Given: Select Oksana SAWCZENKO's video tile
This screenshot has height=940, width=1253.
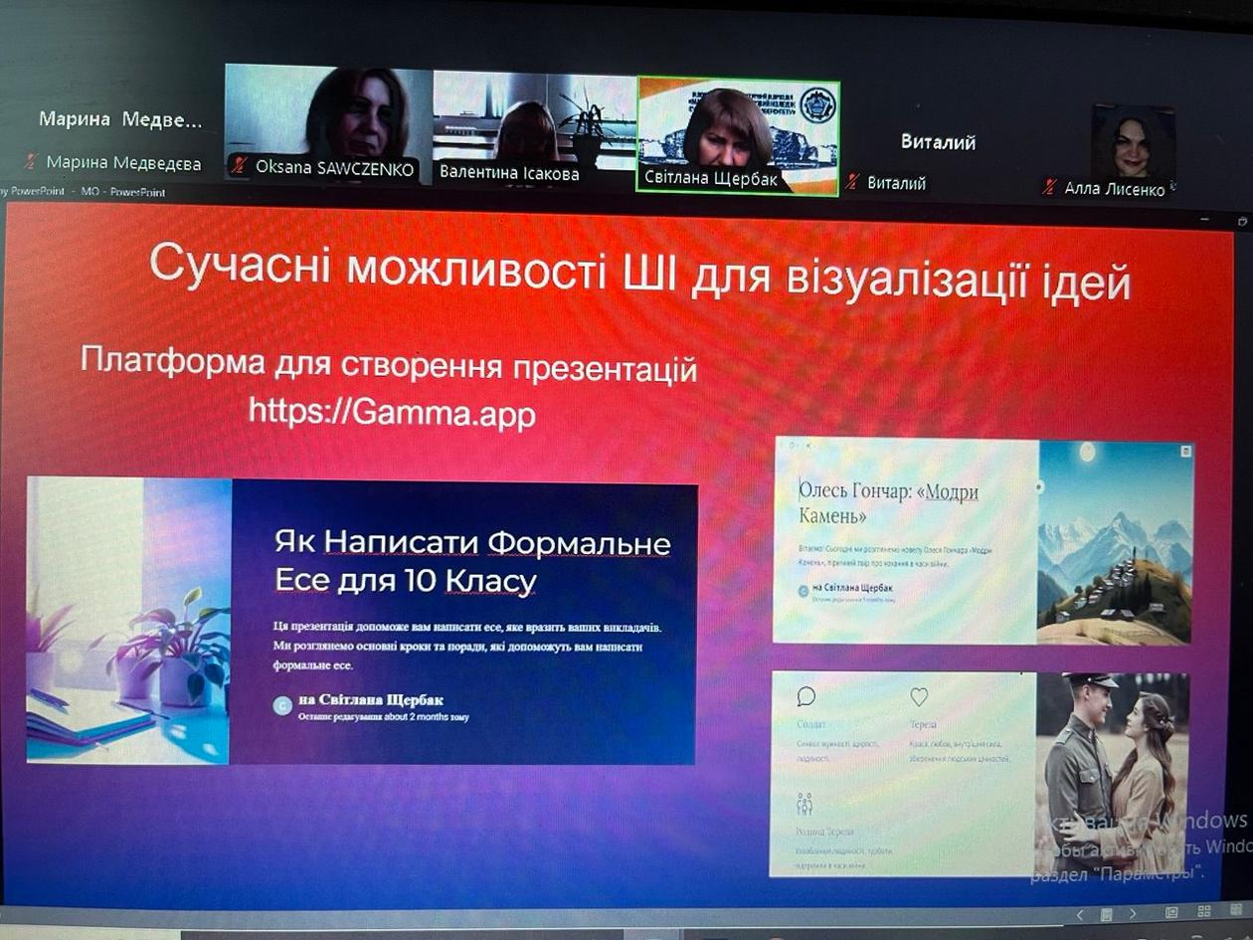Looking at the screenshot, I should (327, 122).
